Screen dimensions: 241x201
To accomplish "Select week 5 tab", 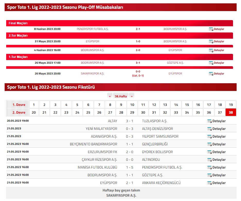I will pos(77,105).
